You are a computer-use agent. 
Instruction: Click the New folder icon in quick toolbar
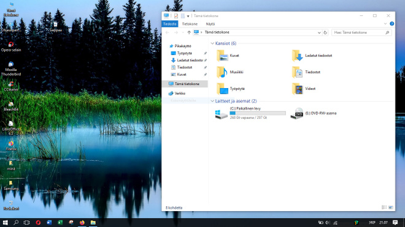point(183,16)
